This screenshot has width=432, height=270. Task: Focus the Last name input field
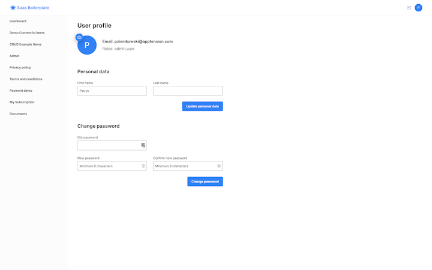[x=187, y=91]
